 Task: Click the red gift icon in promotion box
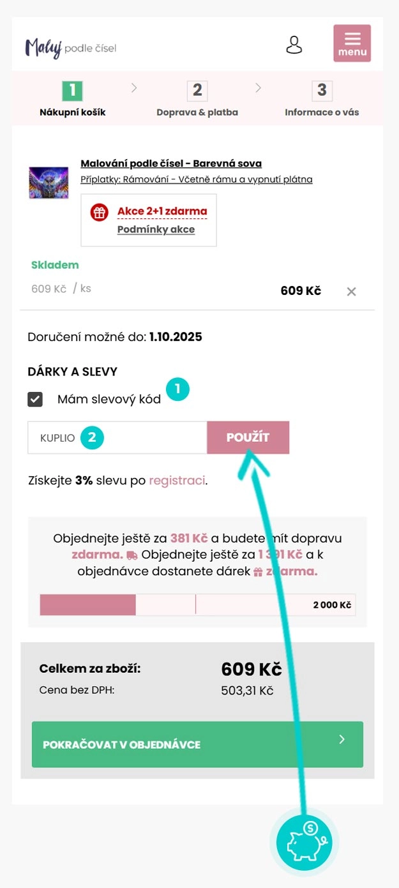pos(99,213)
